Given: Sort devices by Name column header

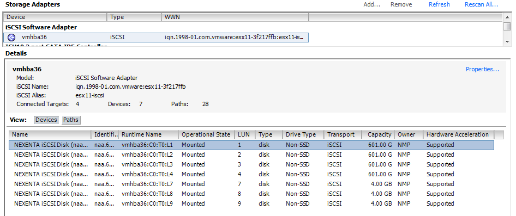Looking at the screenshot, I should pos(50,134).
